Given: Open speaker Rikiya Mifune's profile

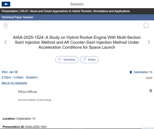Looking at the screenshot, I should tap(28, 92).
